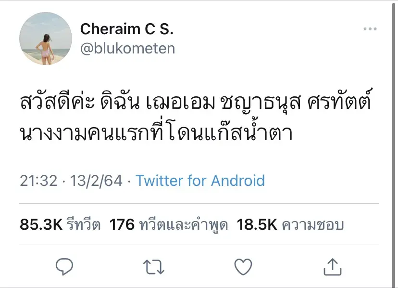The width and height of the screenshot is (398, 288).
Task: Click the Twitter for Android source link
Action: pos(200,181)
